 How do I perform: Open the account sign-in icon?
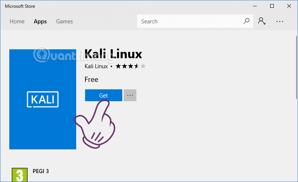[262, 21]
